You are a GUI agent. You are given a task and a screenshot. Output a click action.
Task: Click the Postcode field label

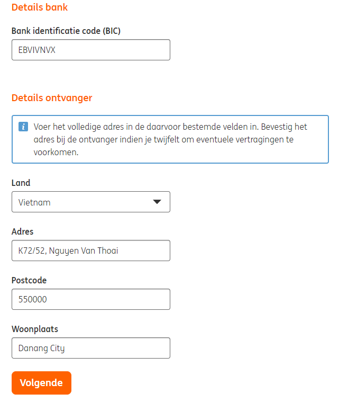pos(29,280)
